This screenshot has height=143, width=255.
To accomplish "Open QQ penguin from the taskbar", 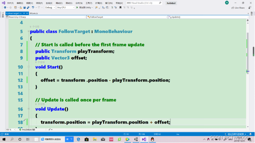I will 152,139.
